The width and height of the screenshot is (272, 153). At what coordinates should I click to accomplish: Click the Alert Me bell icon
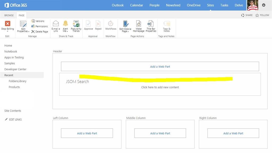(65, 23)
